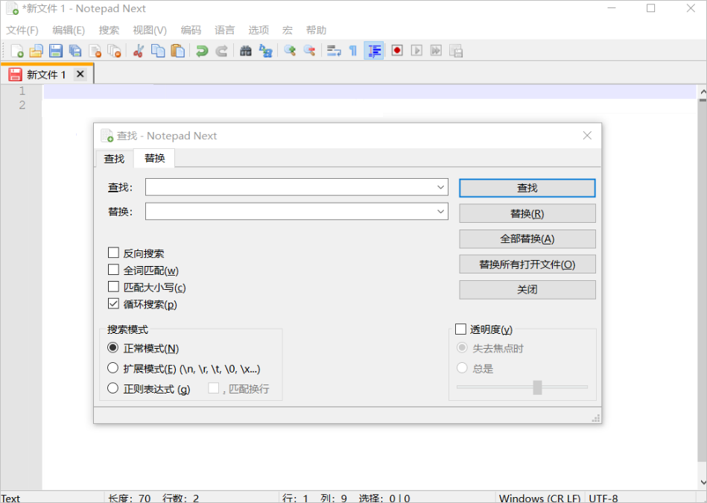
Task: Open the 语言 menu
Action: pyautogui.click(x=224, y=30)
